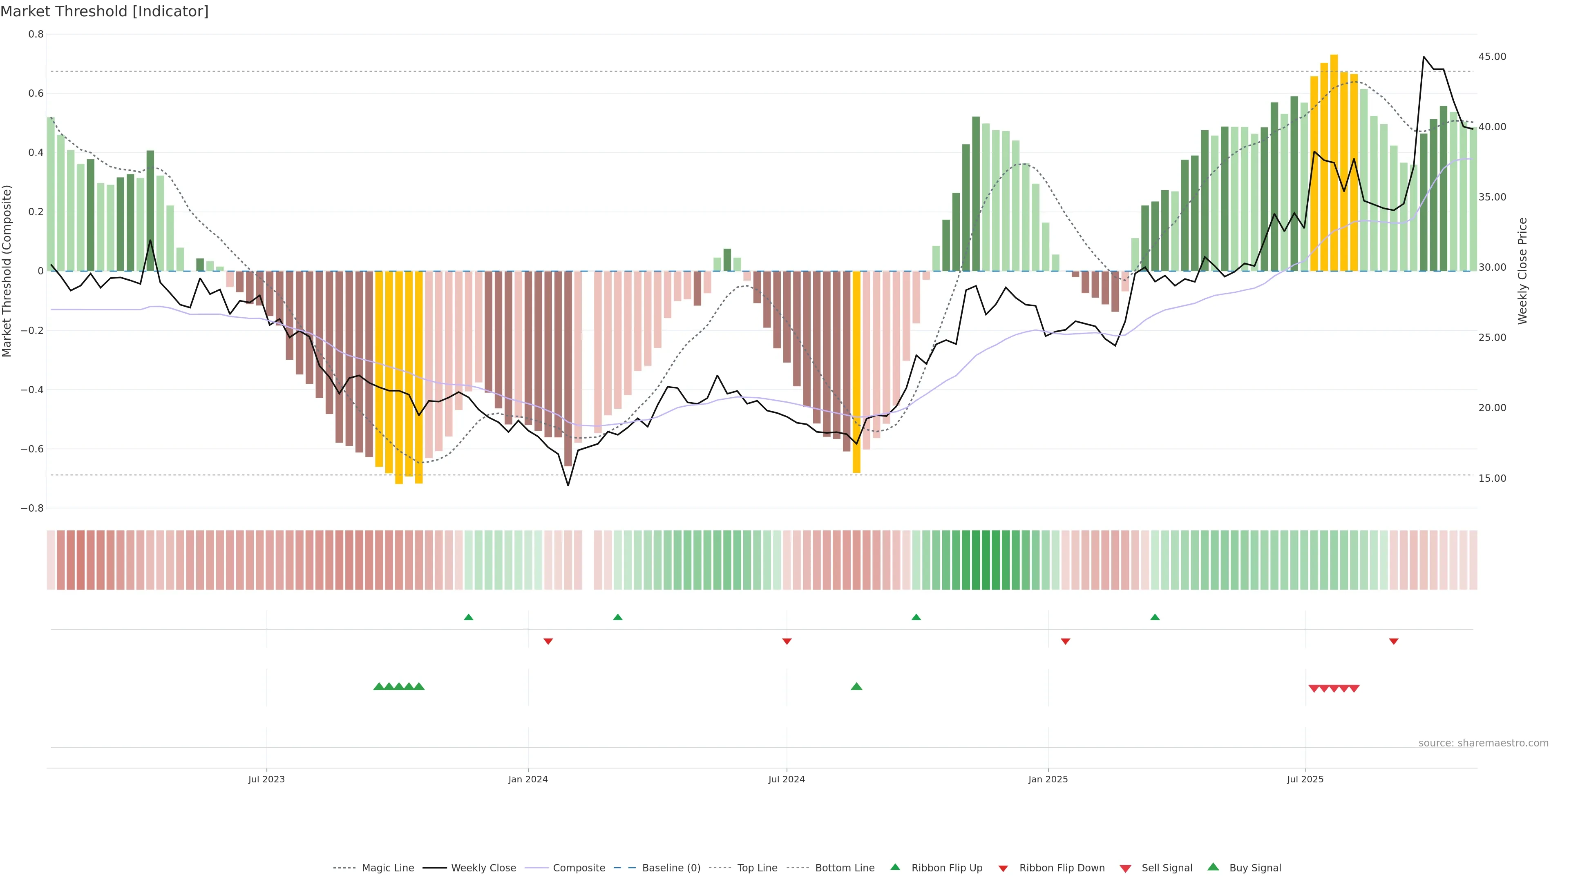Click red ribbon flip down marker at Jul 2024
Image resolution: width=1569 pixels, height=882 pixels.
point(786,641)
